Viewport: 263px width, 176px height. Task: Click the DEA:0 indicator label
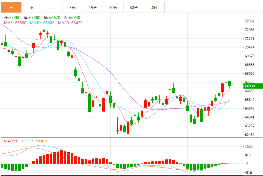point(41,141)
